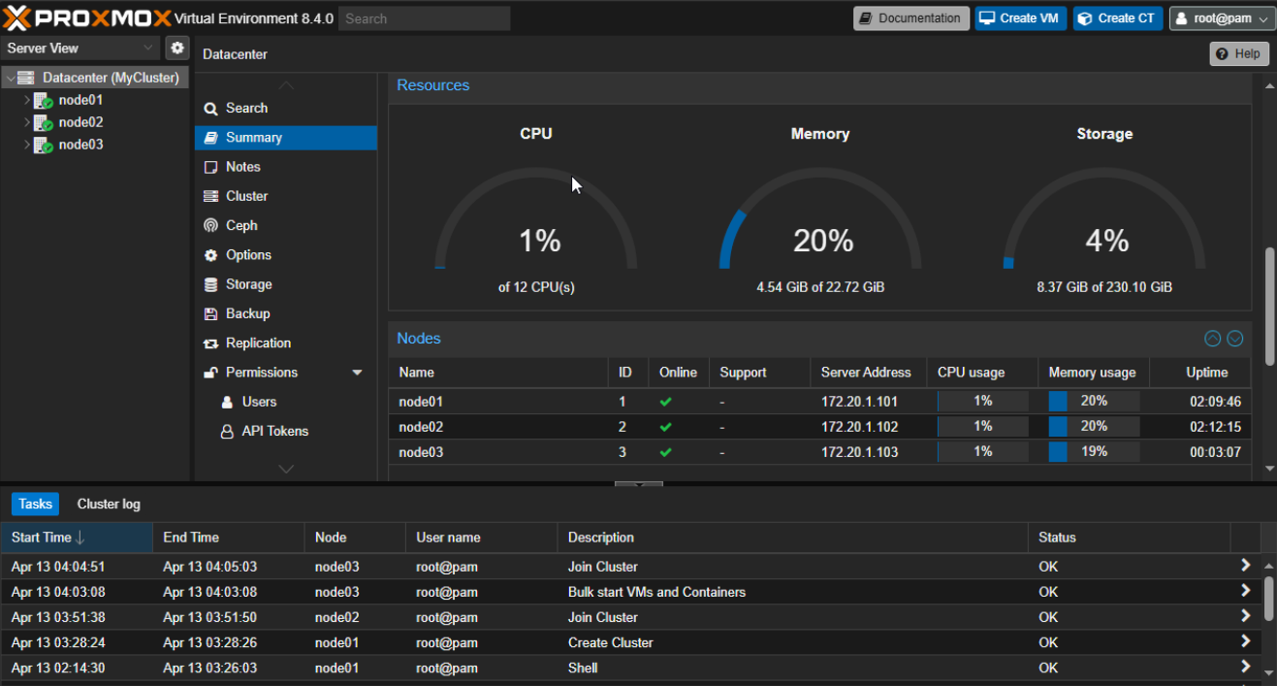
Task: Open the Server View dropdown
Action: [80, 48]
